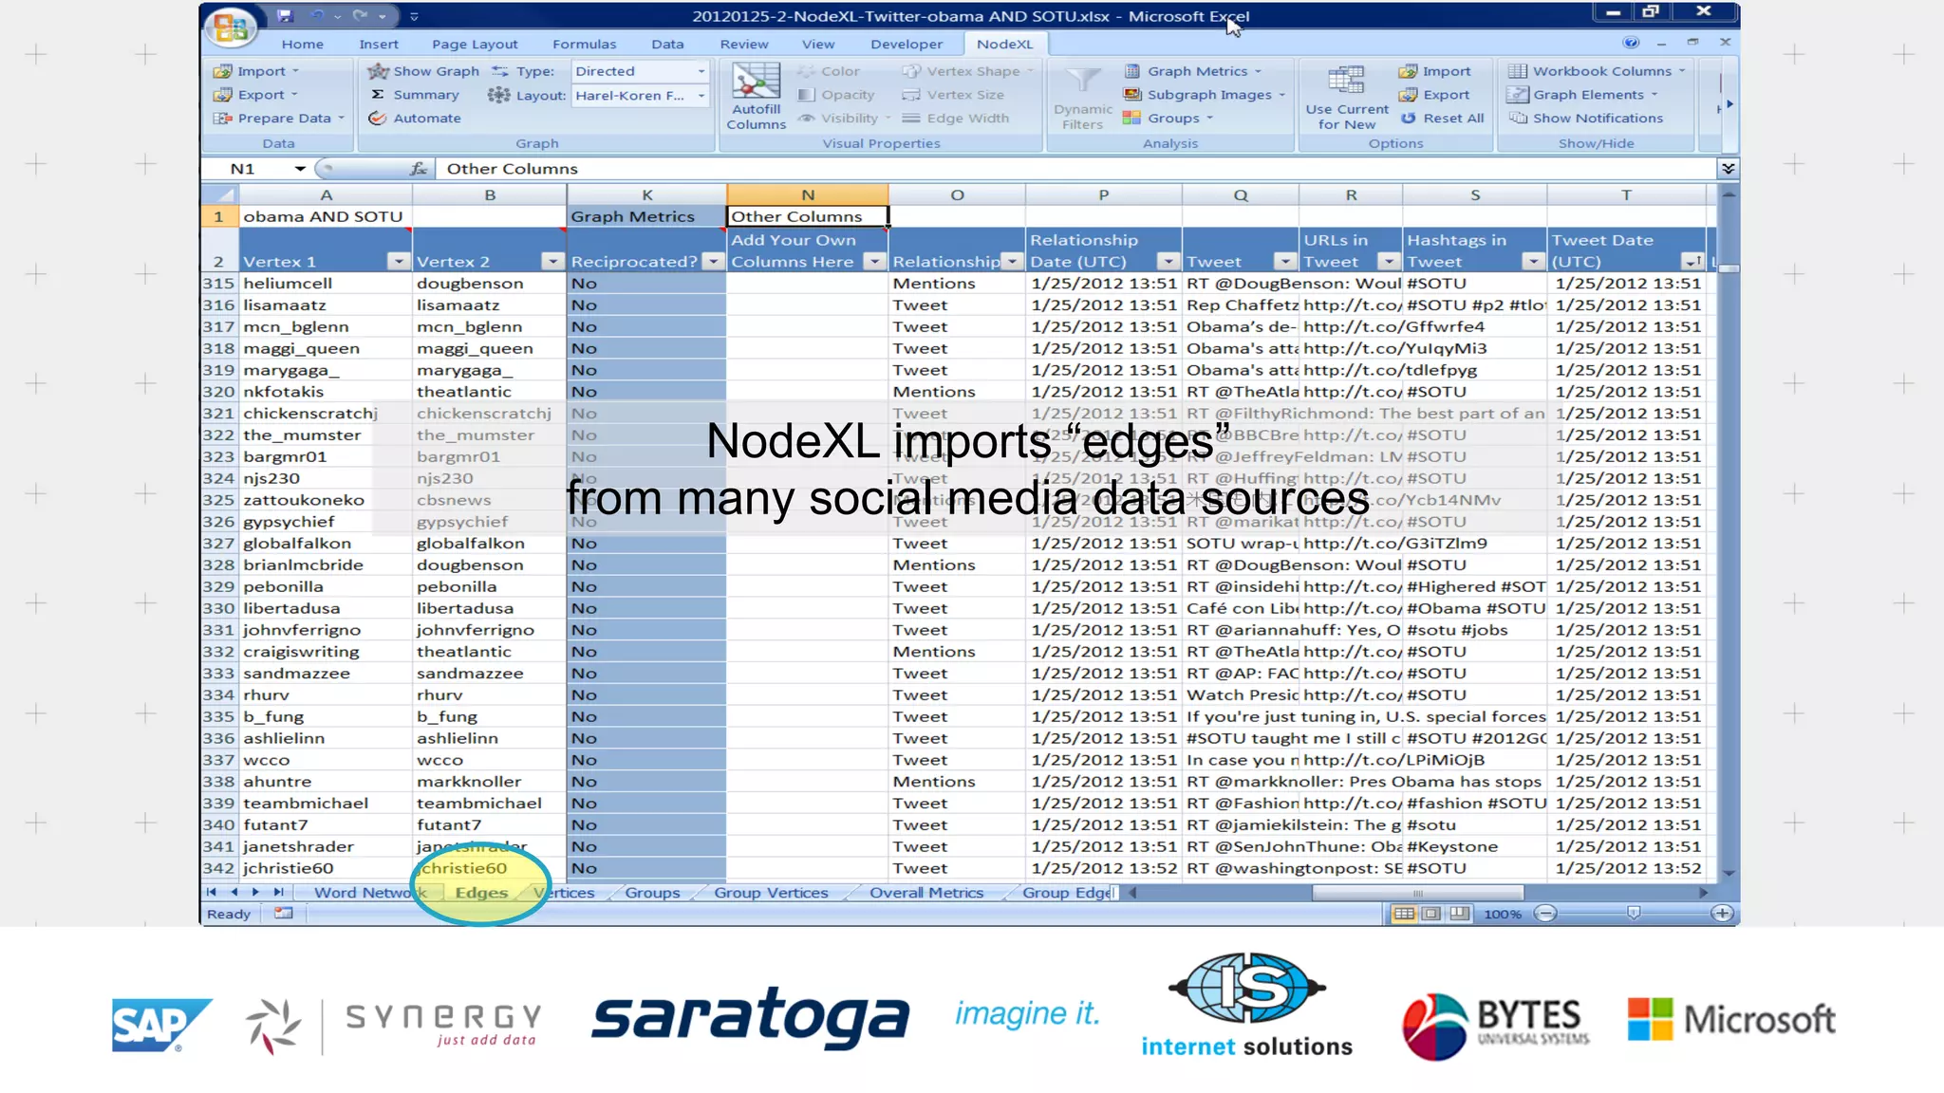This screenshot has width=1944, height=1093.
Task: Click the Redo arrow icon
Action: pyautogui.click(x=360, y=15)
